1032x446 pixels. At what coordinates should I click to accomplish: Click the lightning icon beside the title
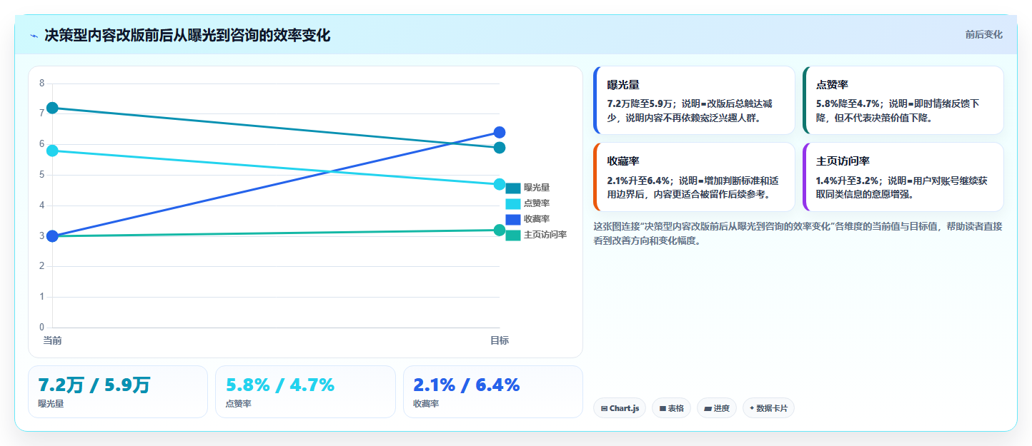coord(34,36)
